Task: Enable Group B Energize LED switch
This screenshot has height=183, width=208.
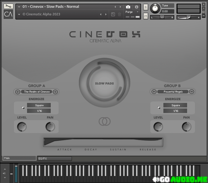Action: click(159, 108)
